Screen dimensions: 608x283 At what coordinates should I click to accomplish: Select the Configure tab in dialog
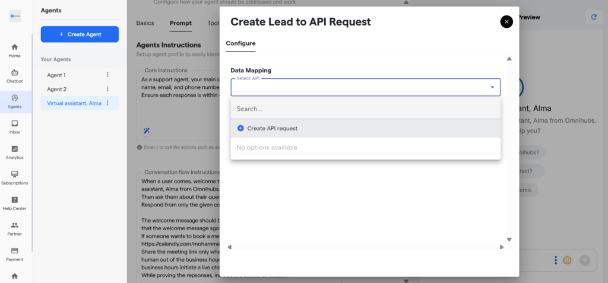240,43
